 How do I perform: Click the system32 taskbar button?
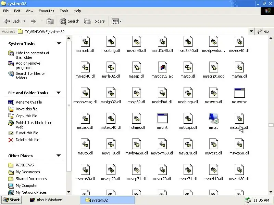point(107,200)
